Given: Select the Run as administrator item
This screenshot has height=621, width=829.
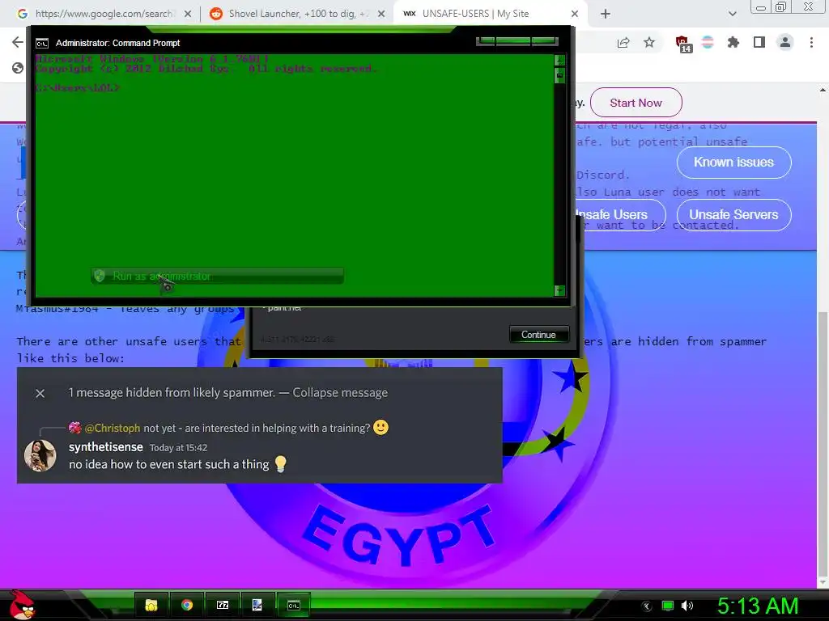Looking at the screenshot, I should [x=217, y=276].
